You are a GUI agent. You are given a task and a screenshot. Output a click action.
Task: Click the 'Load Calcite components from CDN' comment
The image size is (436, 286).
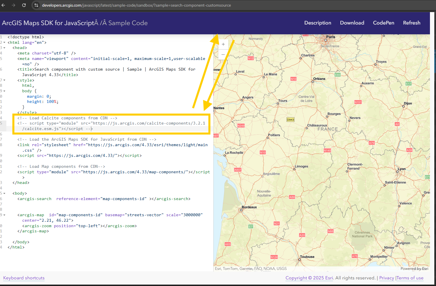pyautogui.click(x=67, y=118)
